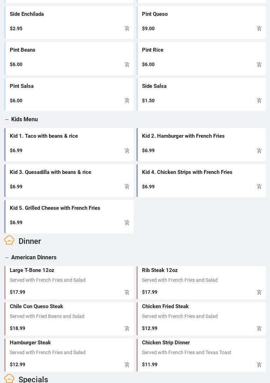Click the Dinner category chef hat icon

(9, 240)
